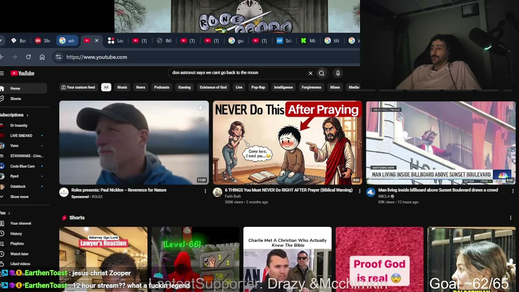Go to STAYAWAKE subscription channel
Viewport: 519px width, 292px height.
26,156
